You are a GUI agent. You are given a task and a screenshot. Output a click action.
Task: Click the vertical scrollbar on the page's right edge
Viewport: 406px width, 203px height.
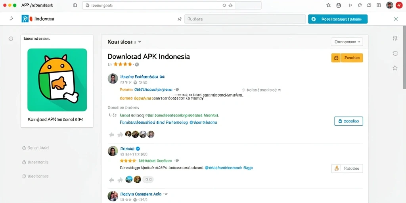point(404,57)
